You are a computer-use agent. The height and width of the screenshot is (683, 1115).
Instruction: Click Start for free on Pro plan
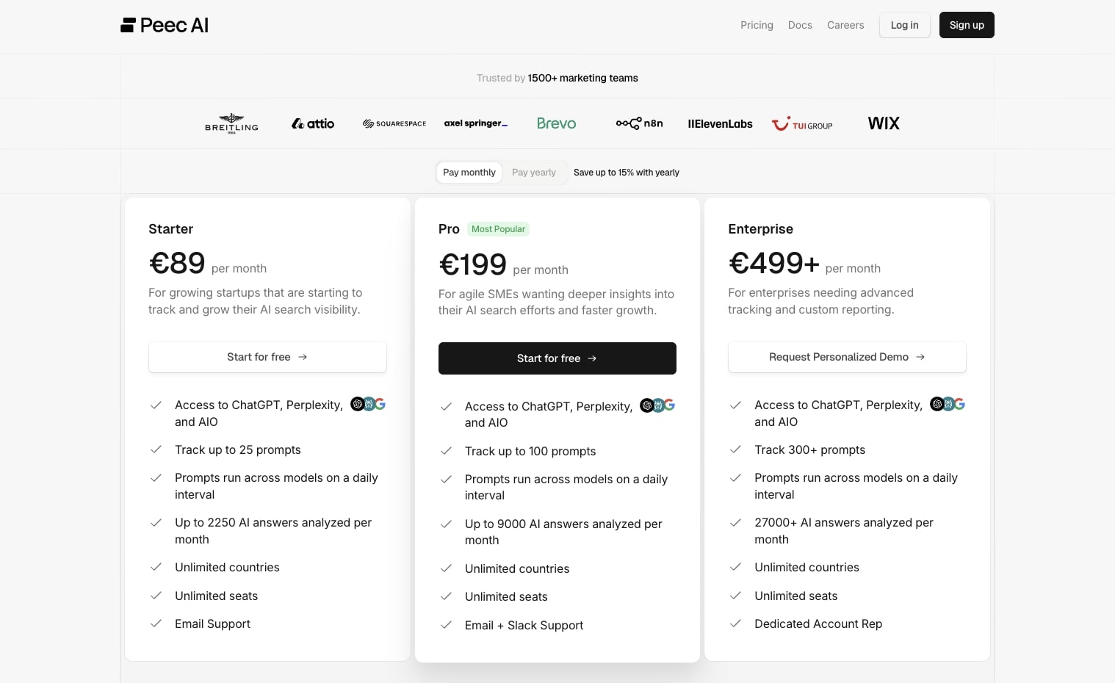[x=557, y=358]
